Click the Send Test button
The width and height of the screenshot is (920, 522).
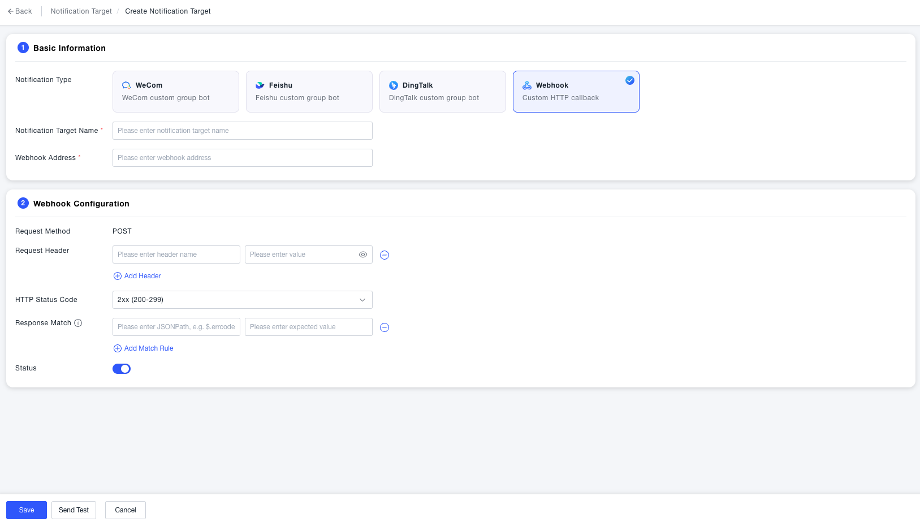[74, 510]
